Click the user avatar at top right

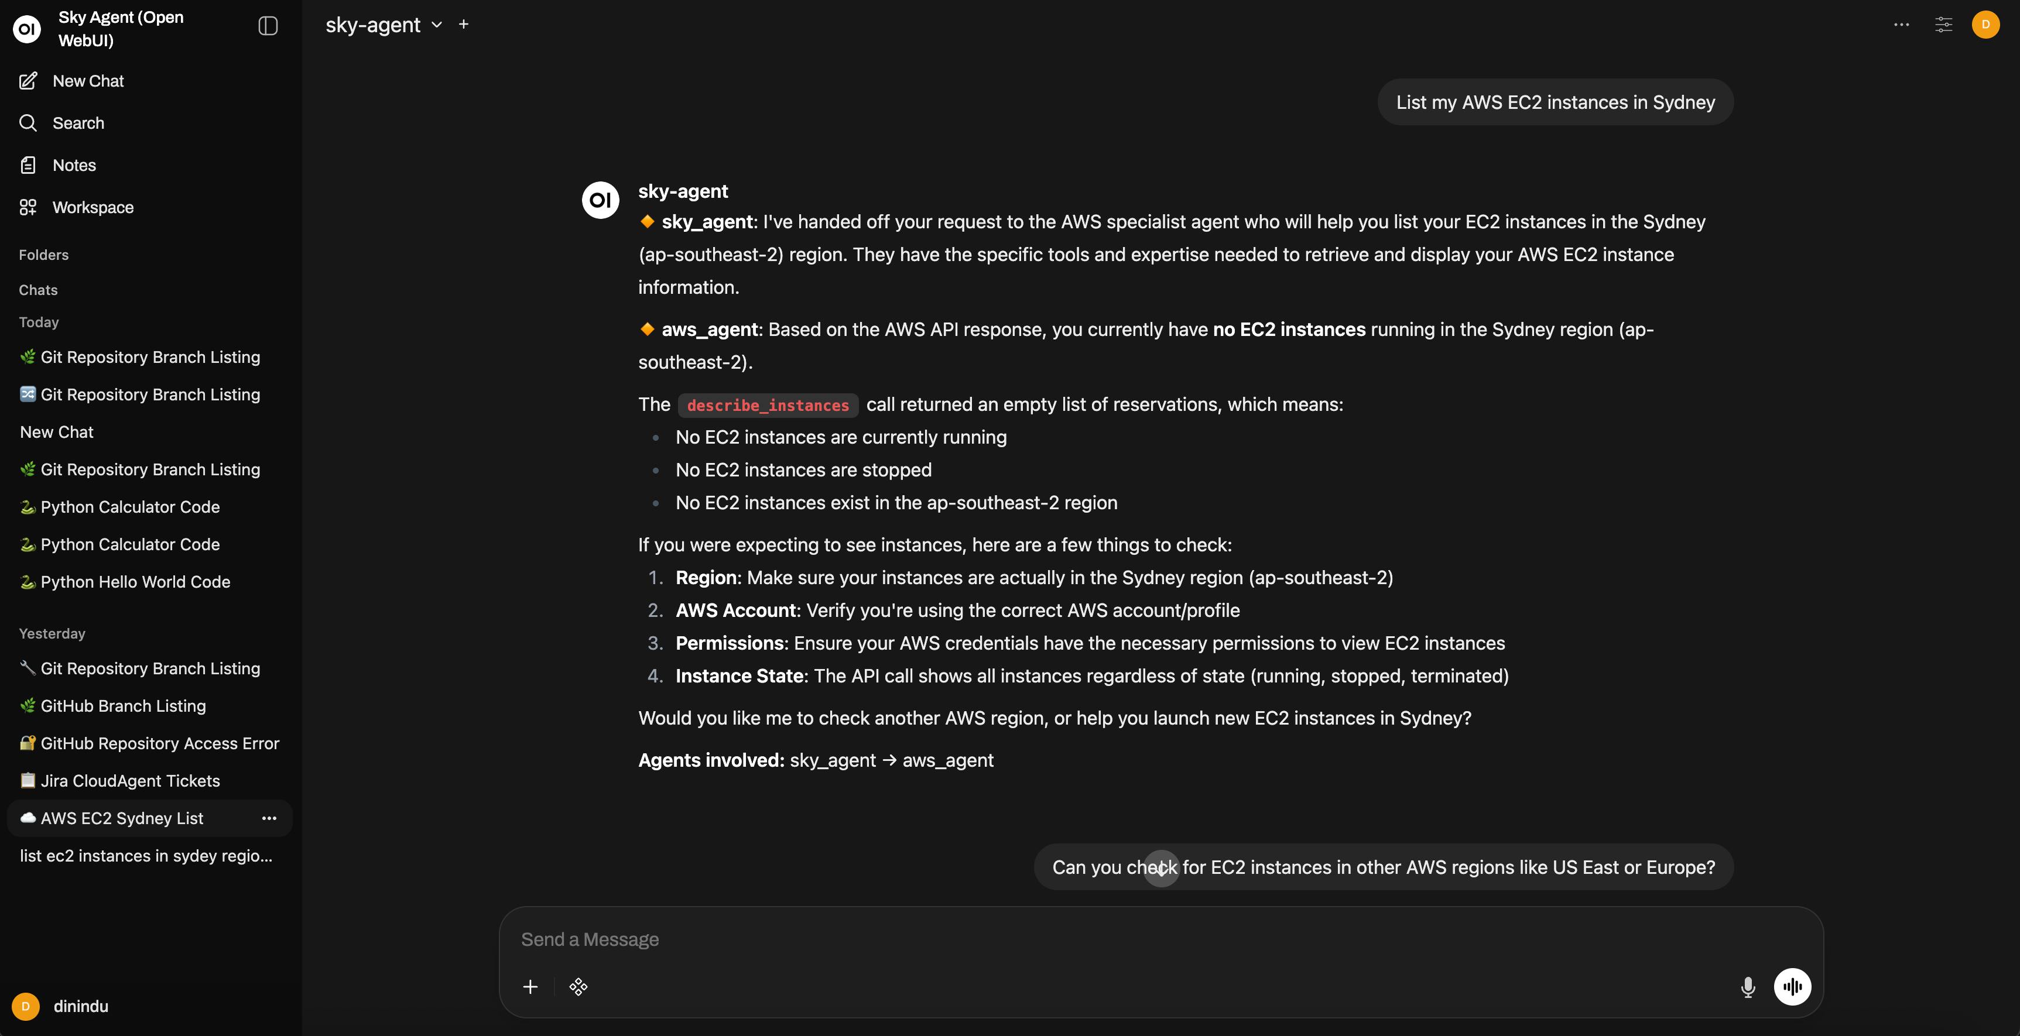[x=1985, y=25]
